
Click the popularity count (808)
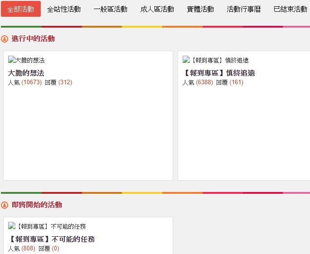pos(28,248)
